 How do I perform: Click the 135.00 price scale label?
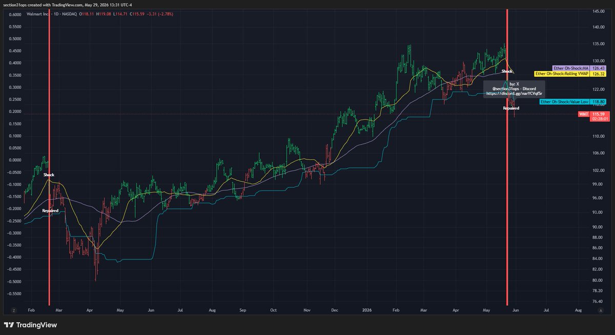598,44
